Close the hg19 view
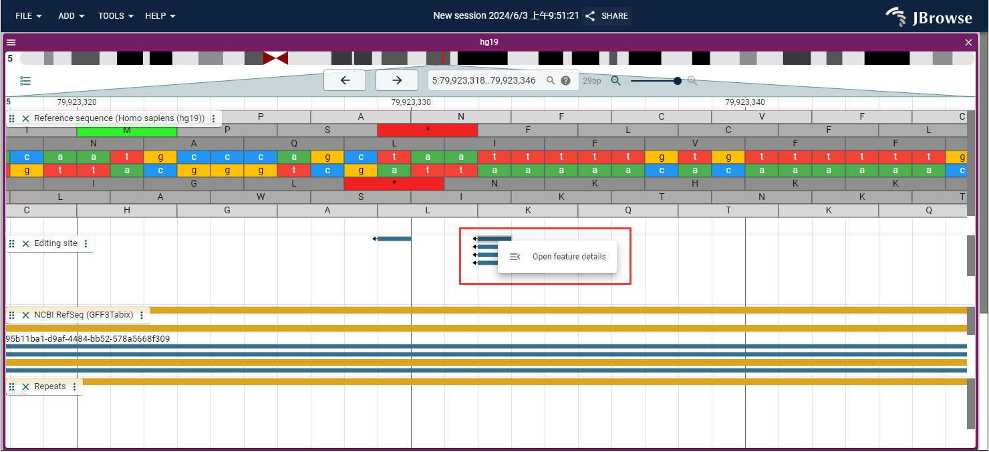Viewport: 989px width, 452px height. pos(969,42)
